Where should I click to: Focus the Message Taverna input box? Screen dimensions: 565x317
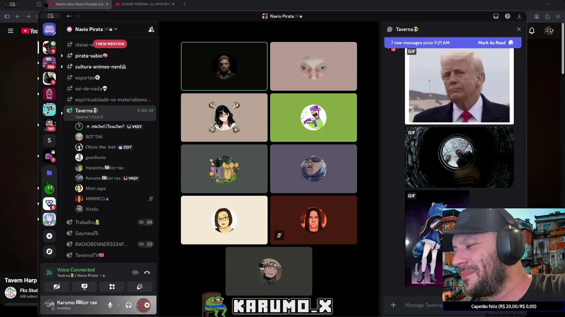pos(424,305)
